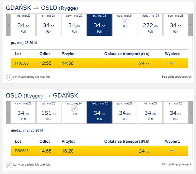
Task: Pick pt., maj 23 return date at 151 PLN
Action: (49, 112)
